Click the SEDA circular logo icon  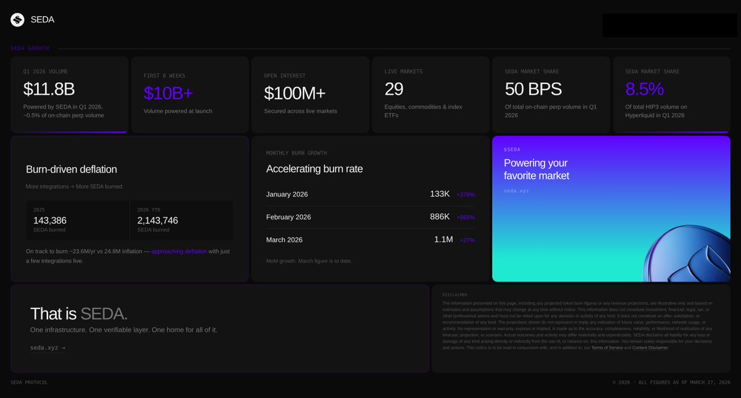pyautogui.click(x=17, y=20)
